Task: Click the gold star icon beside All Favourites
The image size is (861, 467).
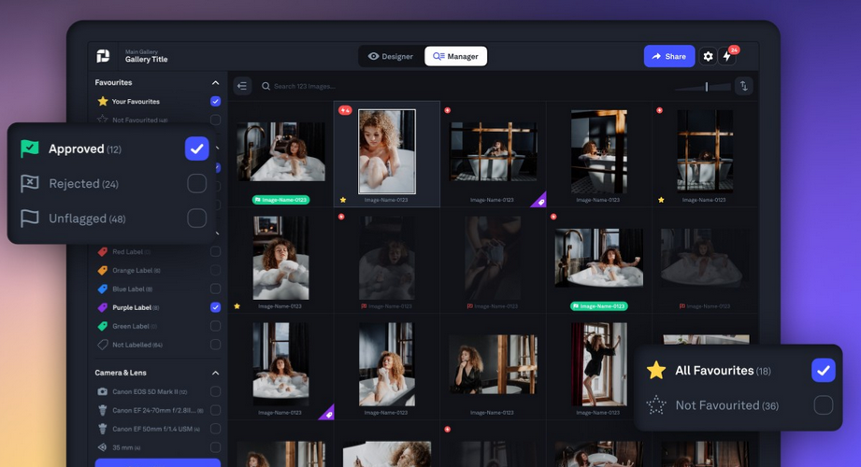Action: 655,371
